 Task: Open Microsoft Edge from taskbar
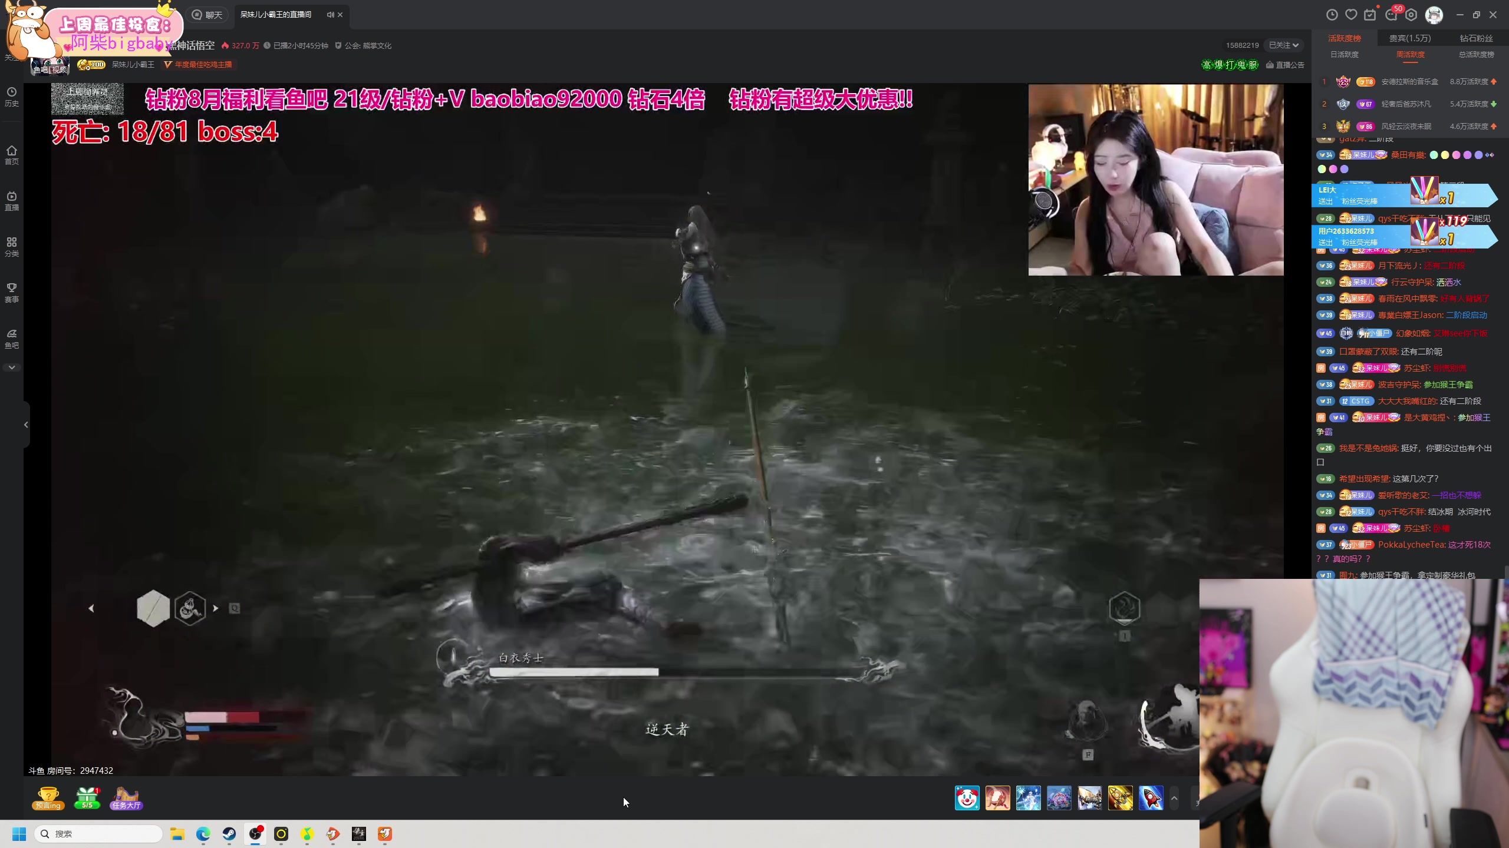coord(203,834)
